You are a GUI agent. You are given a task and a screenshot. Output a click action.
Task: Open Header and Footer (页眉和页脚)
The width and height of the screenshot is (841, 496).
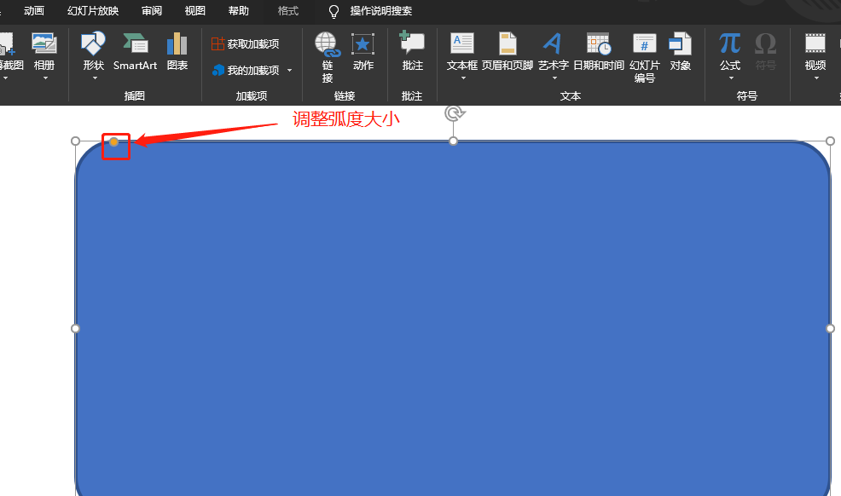click(x=507, y=51)
